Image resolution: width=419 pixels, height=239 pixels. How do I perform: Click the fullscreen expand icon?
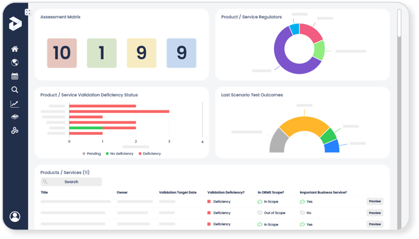pos(28,12)
